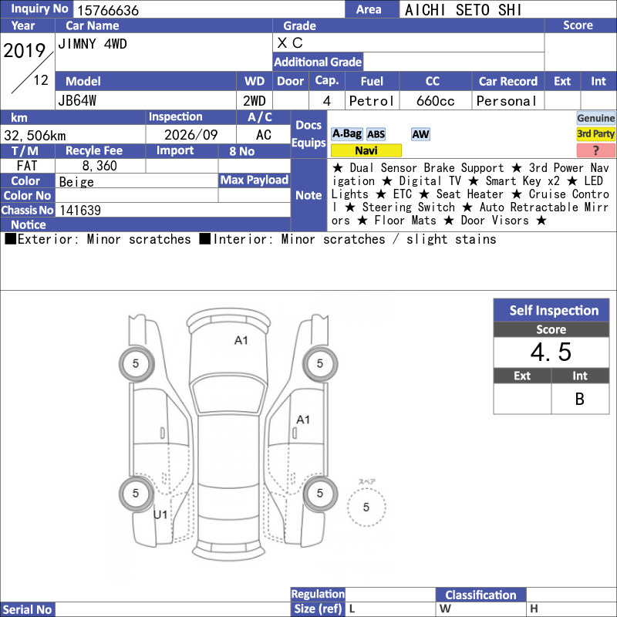Click the Docs Equips label
This screenshot has width=617, height=617.
pos(308,133)
